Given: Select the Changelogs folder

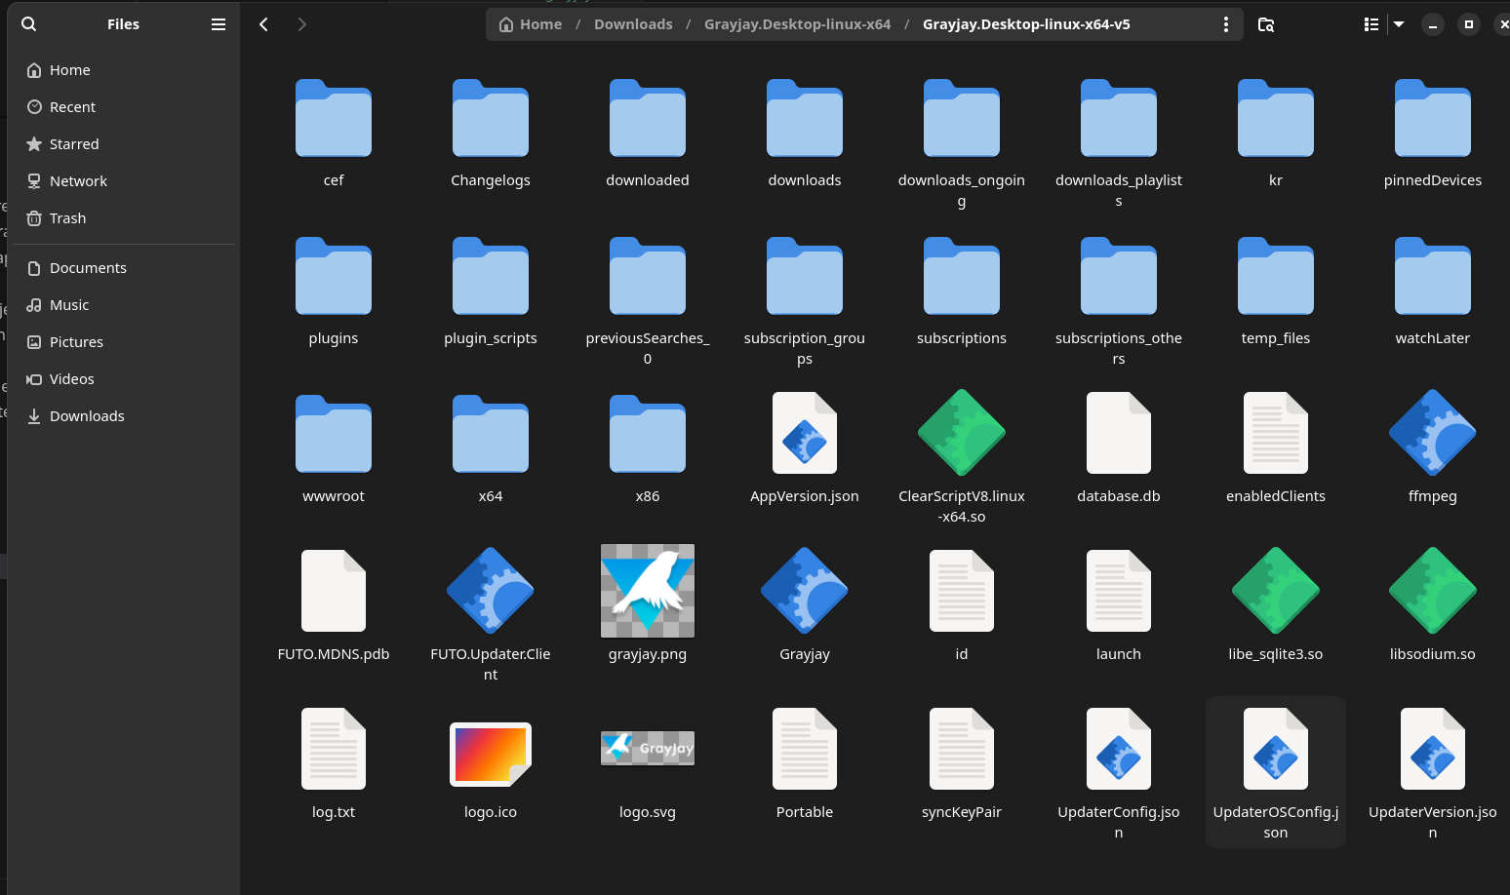Looking at the screenshot, I should tap(491, 118).
